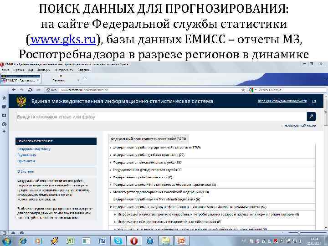
Task: Open the media player taskbar icon
Action: (38, 241)
